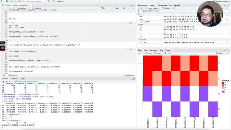The image size is (231, 130).
Task: Click the previous plot arrow icon
Action: [139, 53]
